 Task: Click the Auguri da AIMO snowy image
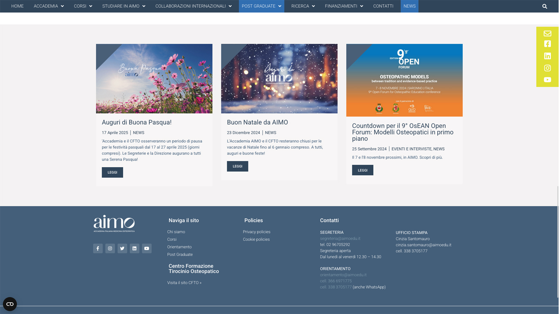[279, 78]
